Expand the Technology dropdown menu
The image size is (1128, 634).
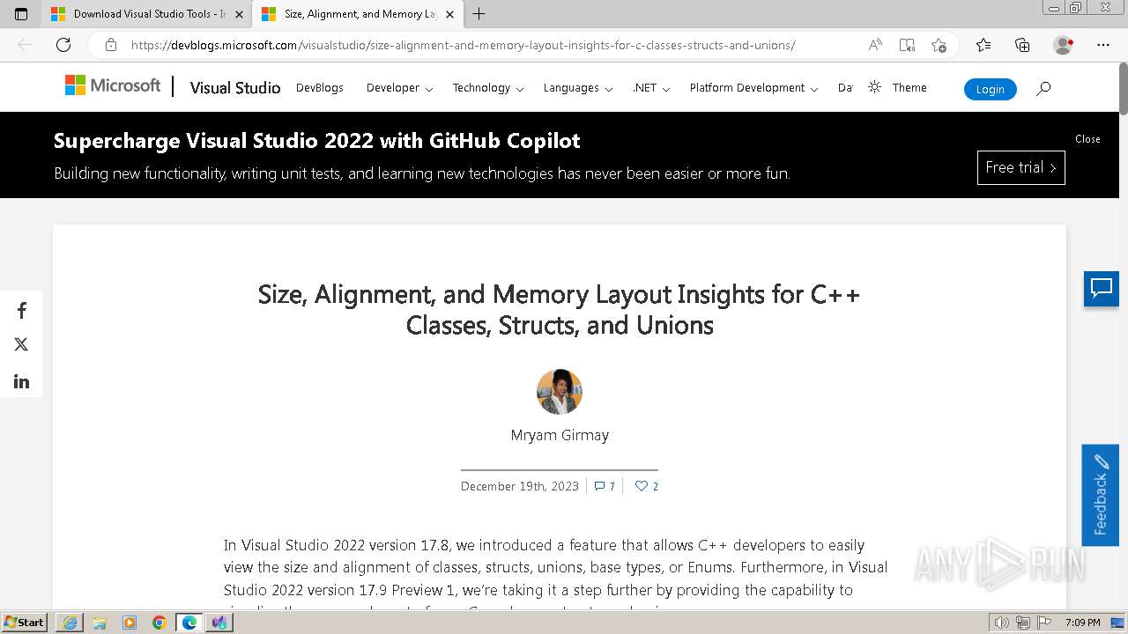487,88
